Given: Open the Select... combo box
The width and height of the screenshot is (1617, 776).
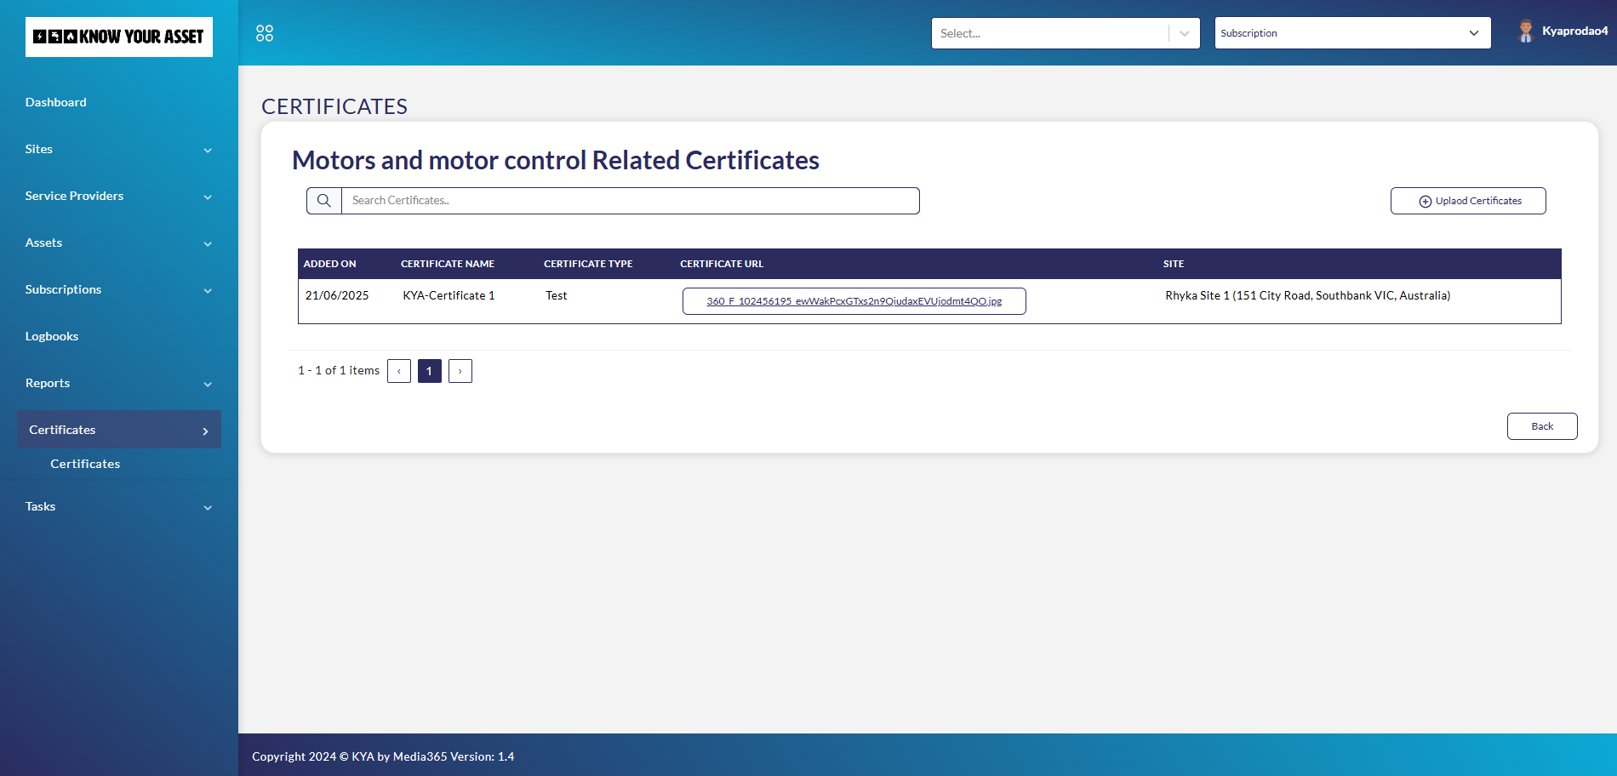Looking at the screenshot, I should point(1065,33).
